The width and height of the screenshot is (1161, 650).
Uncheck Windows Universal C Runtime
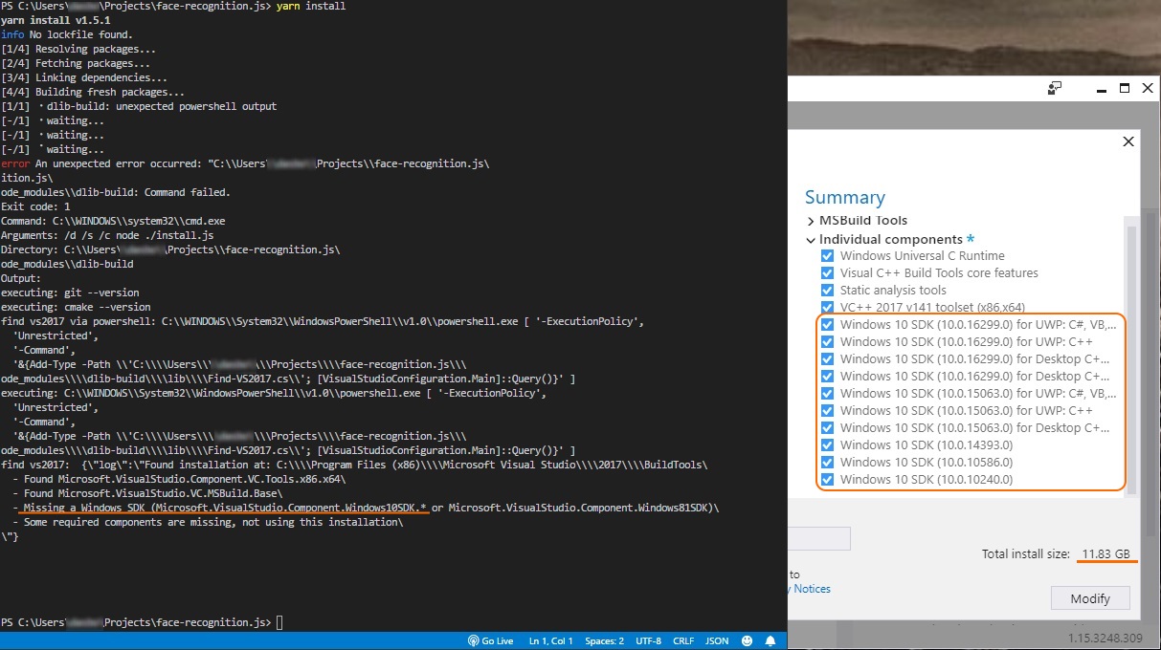tap(827, 255)
